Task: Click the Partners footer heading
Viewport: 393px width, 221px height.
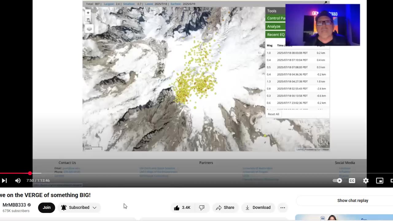Action: coord(206,163)
